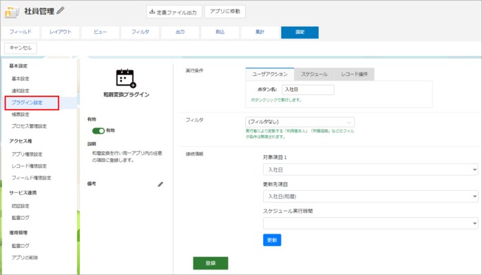Switch to the ビュー tab

coord(101,32)
